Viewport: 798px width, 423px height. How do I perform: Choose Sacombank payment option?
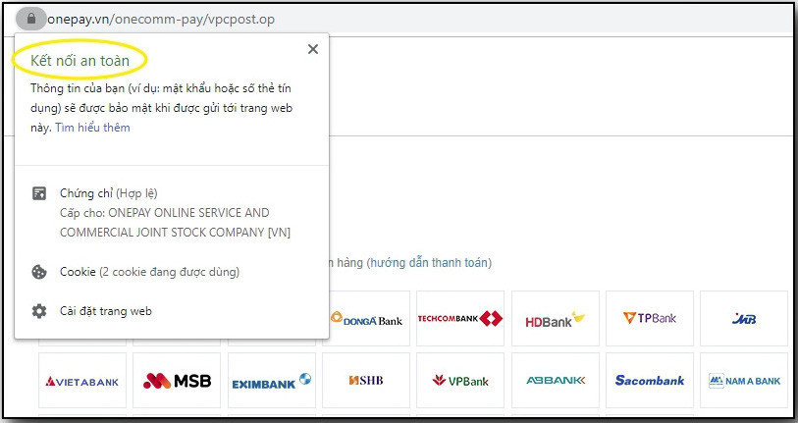coord(649,381)
